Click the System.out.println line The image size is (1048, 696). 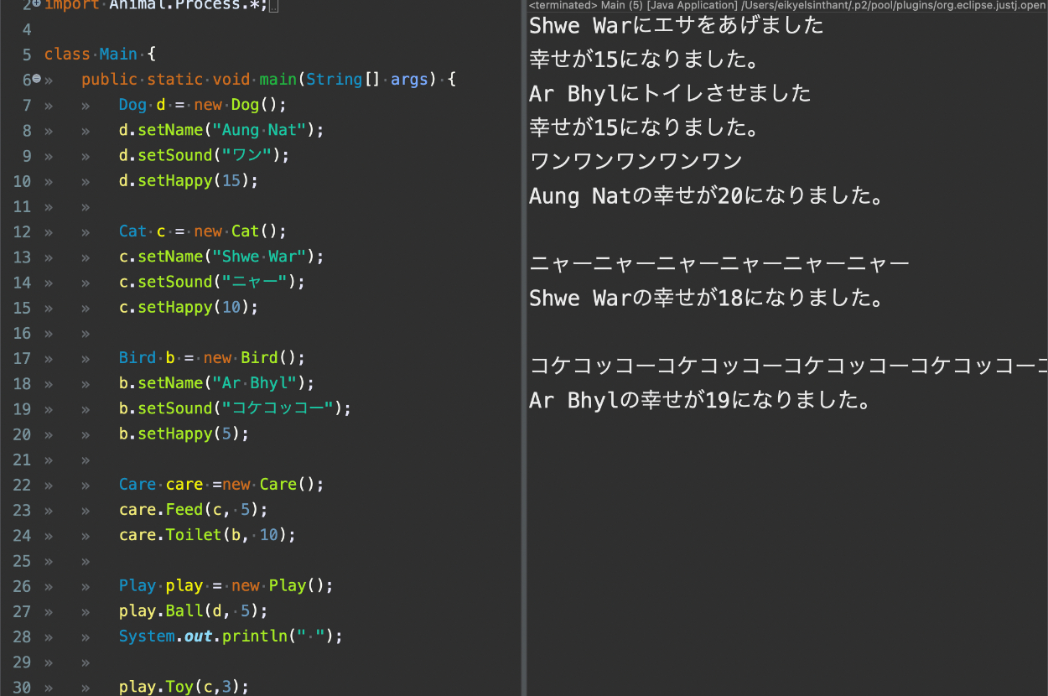click(231, 636)
